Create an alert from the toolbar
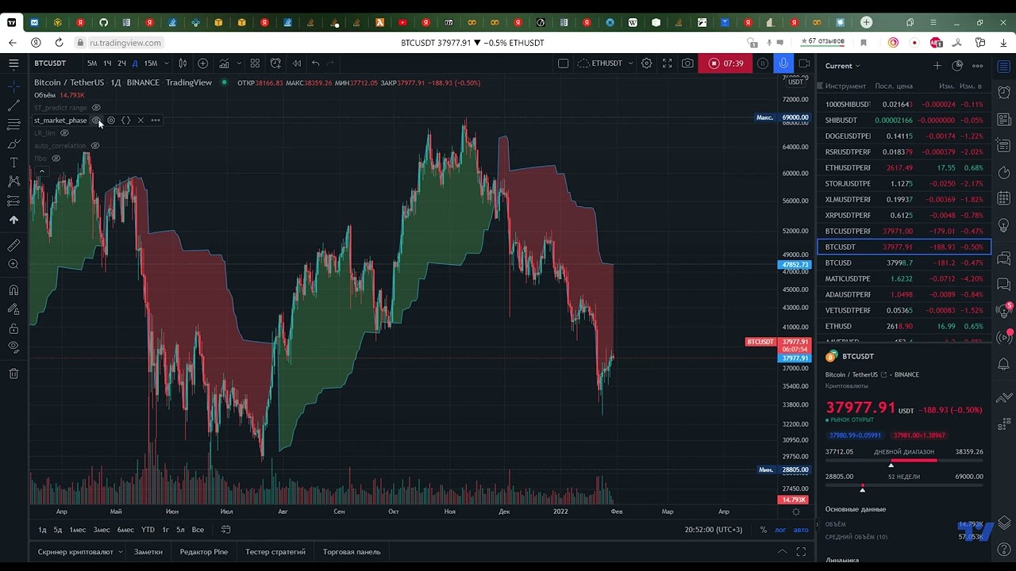 275,63
